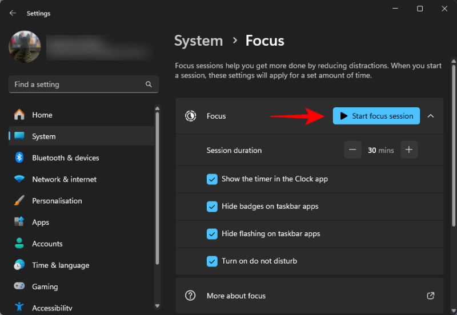This screenshot has width=457, height=315.
Task: Click the Time & language globe icon
Action: [x=19, y=265]
